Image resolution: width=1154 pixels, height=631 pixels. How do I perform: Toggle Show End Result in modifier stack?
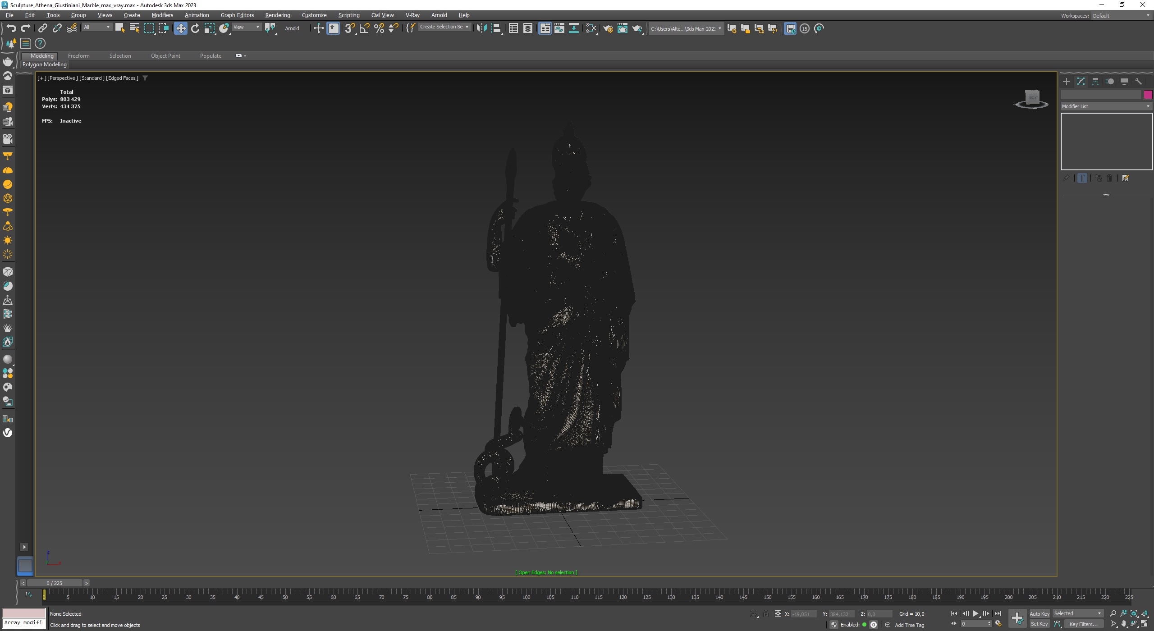click(x=1082, y=178)
